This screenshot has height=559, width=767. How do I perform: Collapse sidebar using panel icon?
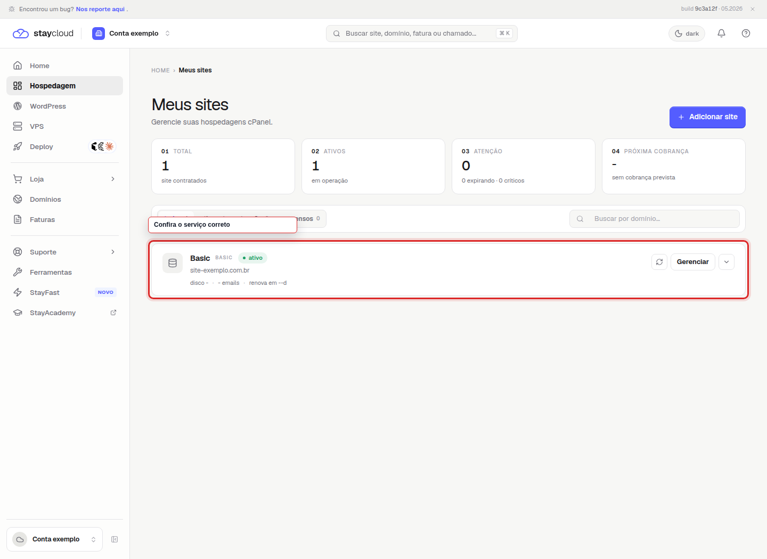[115, 539]
